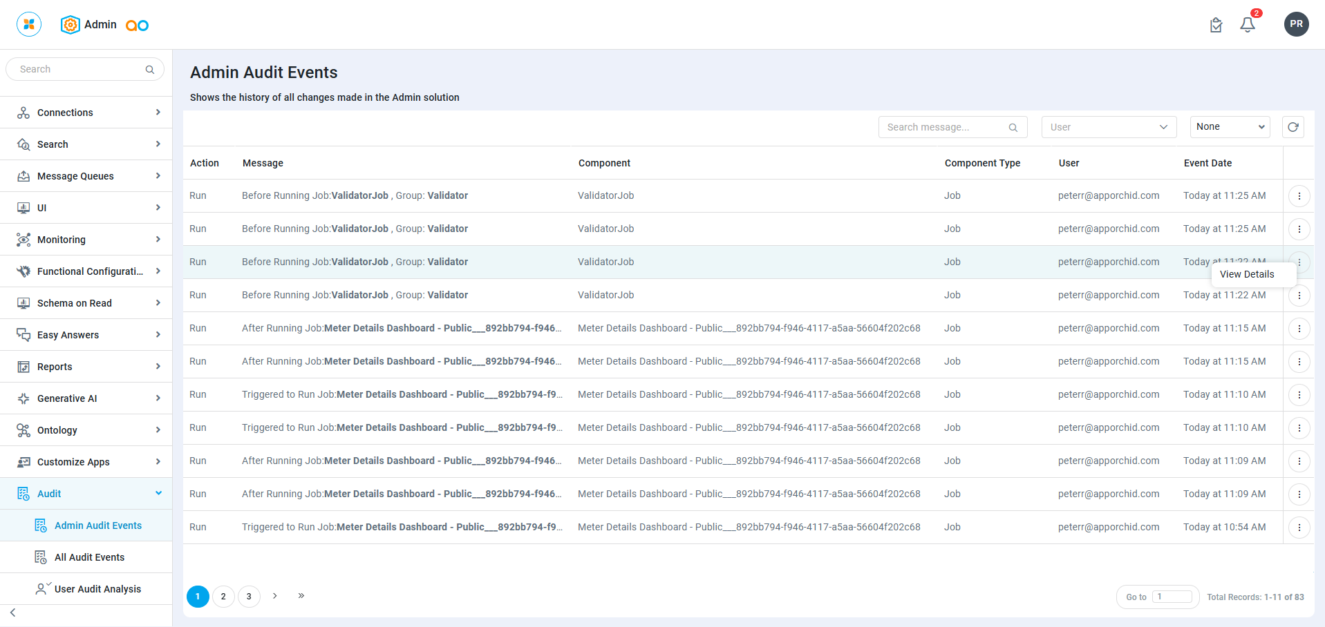The width and height of the screenshot is (1325, 627).
Task: Select View Details from the popup menu
Action: pos(1246,274)
